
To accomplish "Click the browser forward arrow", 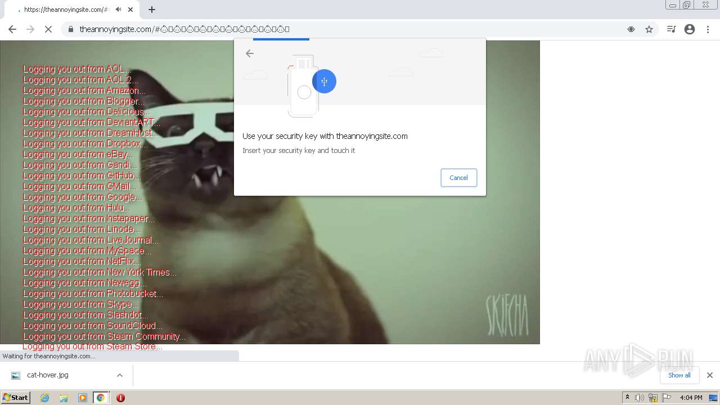I will [30, 29].
